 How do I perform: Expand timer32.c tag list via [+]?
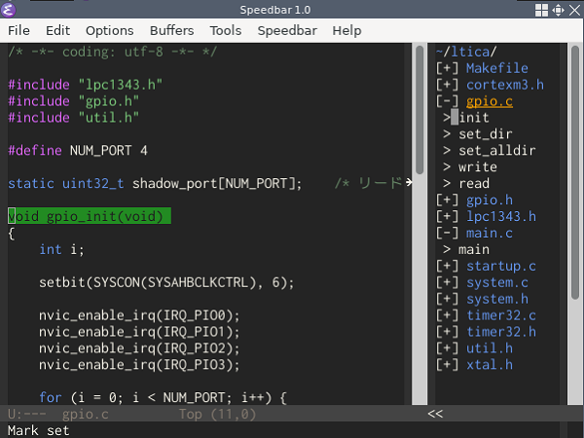coord(448,315)
